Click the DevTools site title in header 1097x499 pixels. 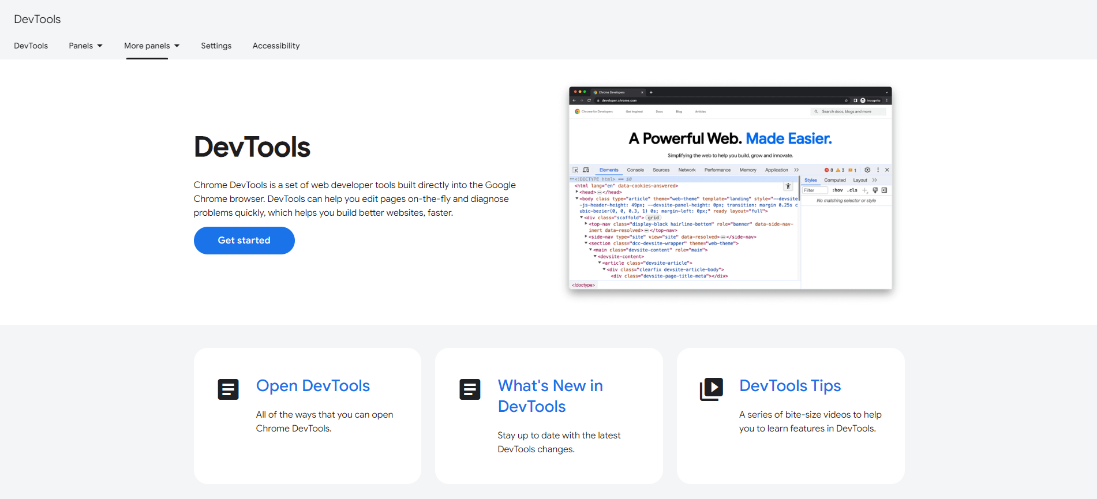[x=38, y=19]
